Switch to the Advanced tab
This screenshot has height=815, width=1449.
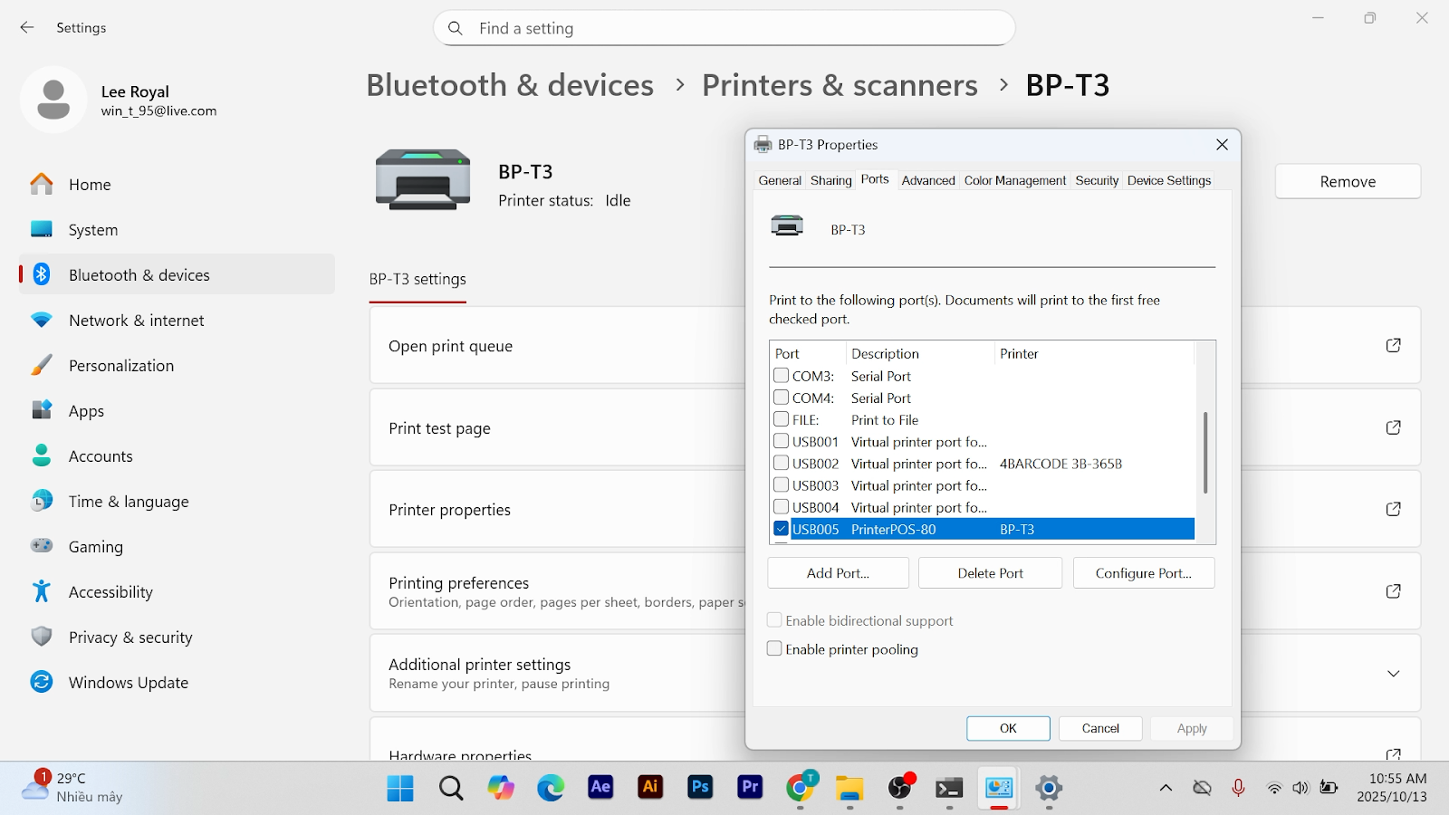(x=928, y=180)
